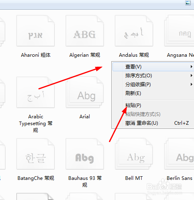Click the picture icon in title bar
Viewport: 194px width, 200px height.
coord(188,3)
